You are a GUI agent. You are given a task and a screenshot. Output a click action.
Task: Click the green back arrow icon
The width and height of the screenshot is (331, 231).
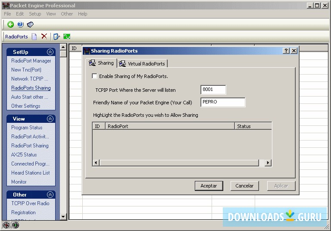[x=10, y=25]
